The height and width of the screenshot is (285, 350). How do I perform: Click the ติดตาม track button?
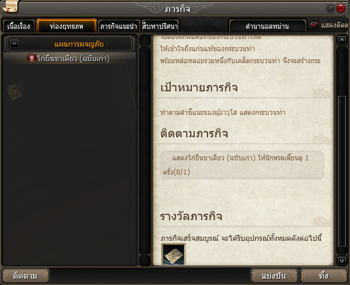pyautogui.click(x=25, y=276)
